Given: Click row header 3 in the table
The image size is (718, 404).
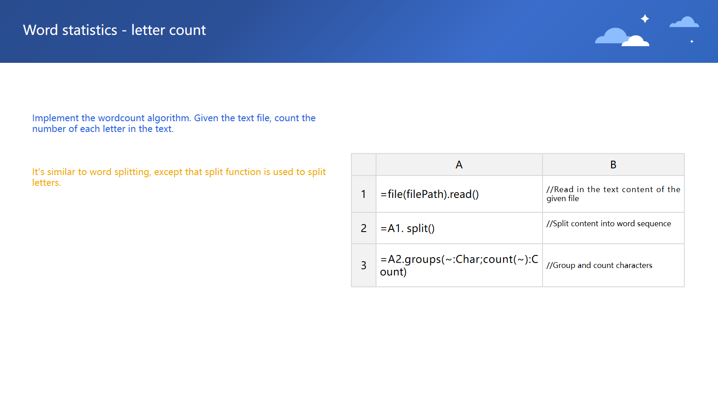Looking at the screenshot, I should (x=363, y=265).
